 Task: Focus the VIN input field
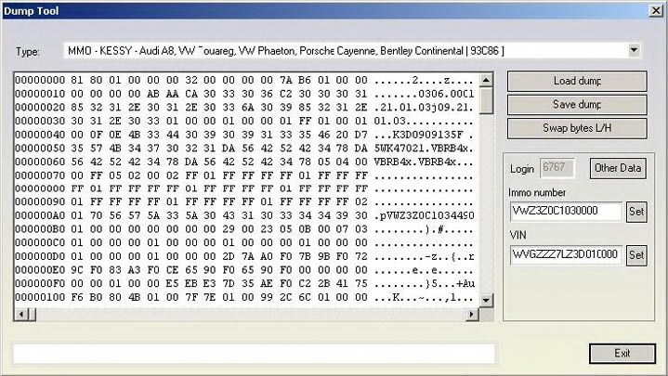[566, 254]
